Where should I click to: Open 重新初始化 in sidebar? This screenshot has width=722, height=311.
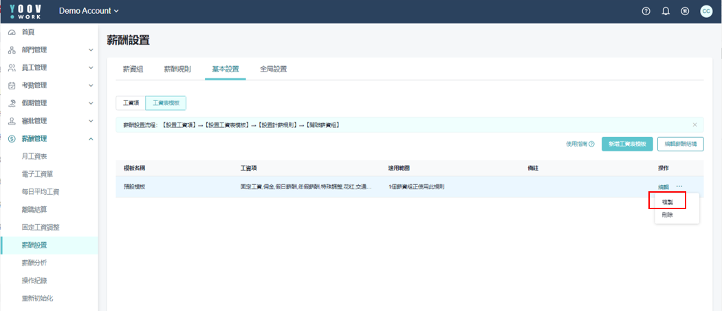[37, 298]
